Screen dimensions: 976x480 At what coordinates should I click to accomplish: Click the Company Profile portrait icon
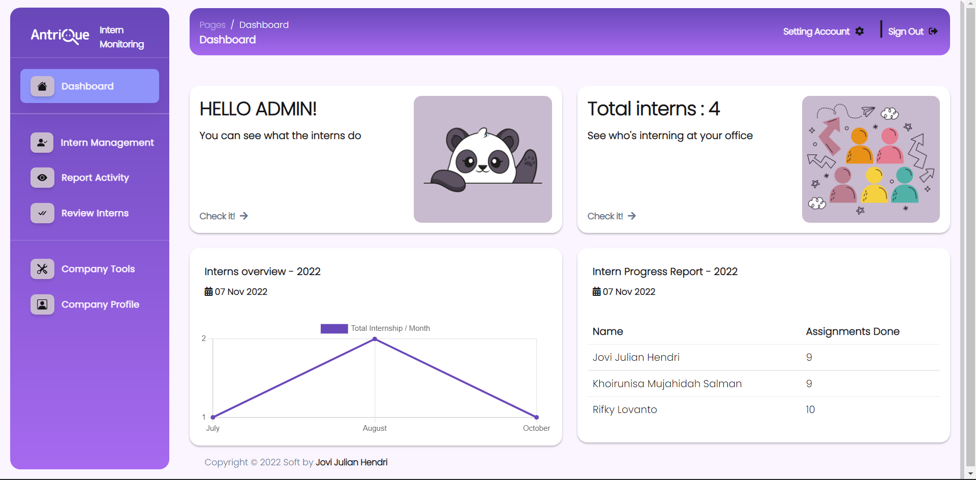click(42, 304)
